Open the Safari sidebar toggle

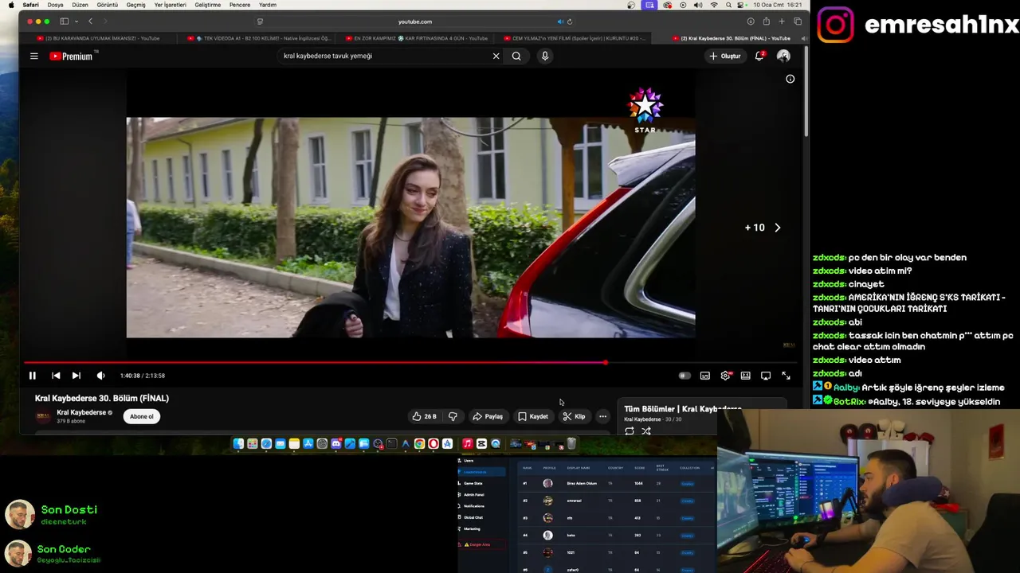point(64,21)
